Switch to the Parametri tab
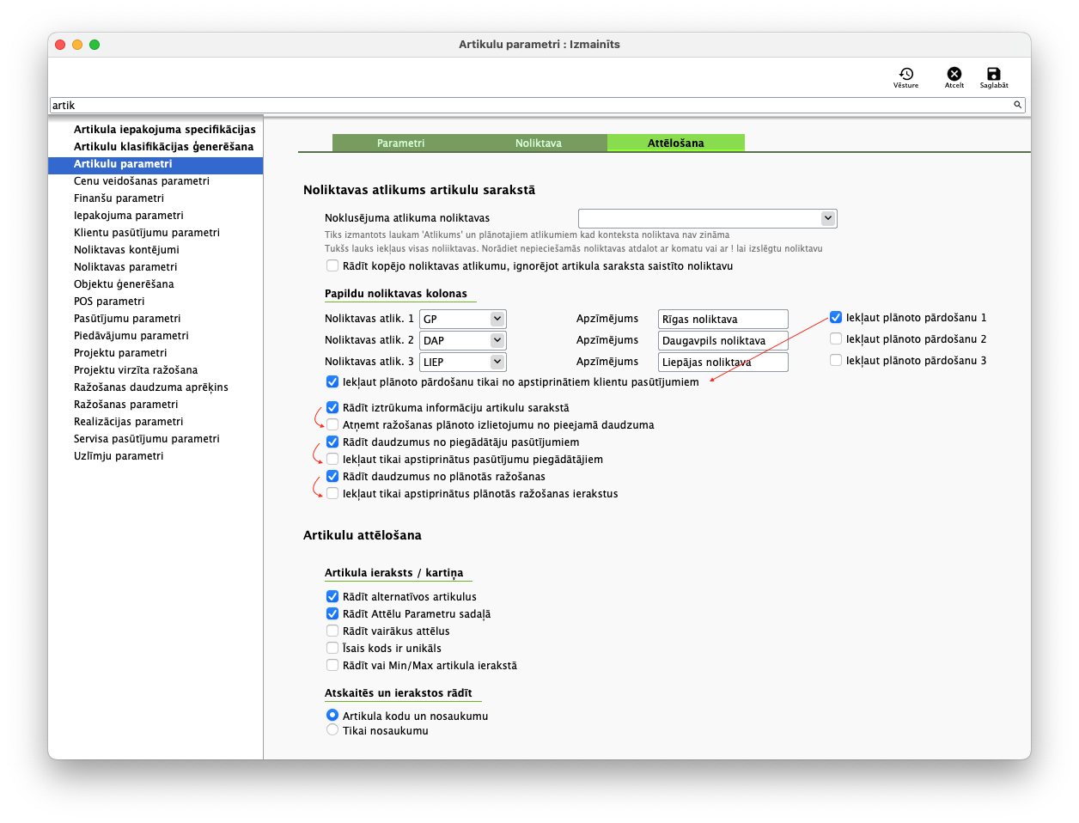1079x823 pixels. click(x=400, y=143)
